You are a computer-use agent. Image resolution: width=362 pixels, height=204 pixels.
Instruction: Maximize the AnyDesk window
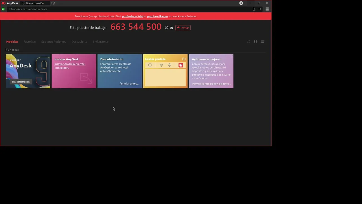(x=259, y=3)
